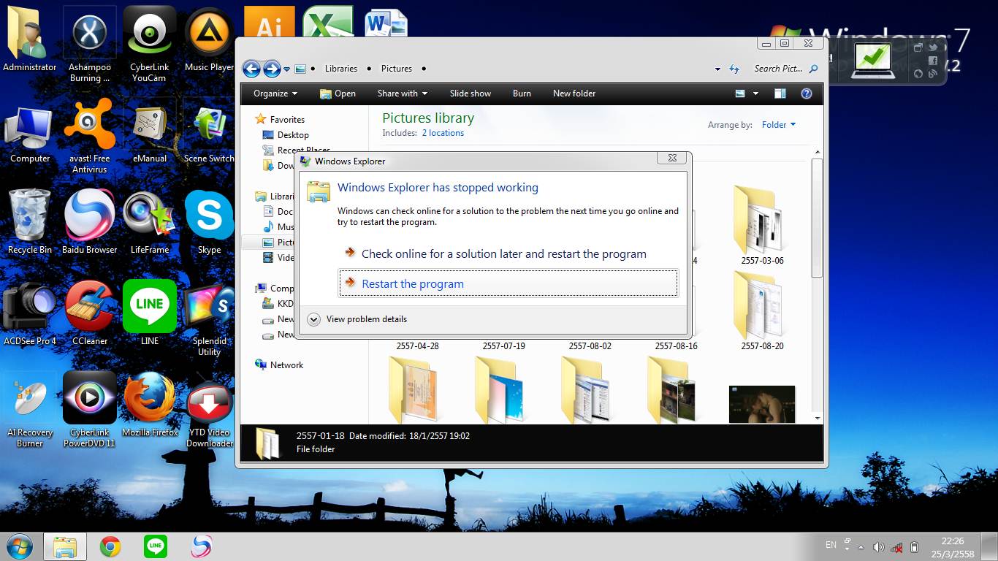The width and height of the screenshot is (998, 561).
Task: Click the refresh icon beside the address bar
Action: tap(734, 69)
